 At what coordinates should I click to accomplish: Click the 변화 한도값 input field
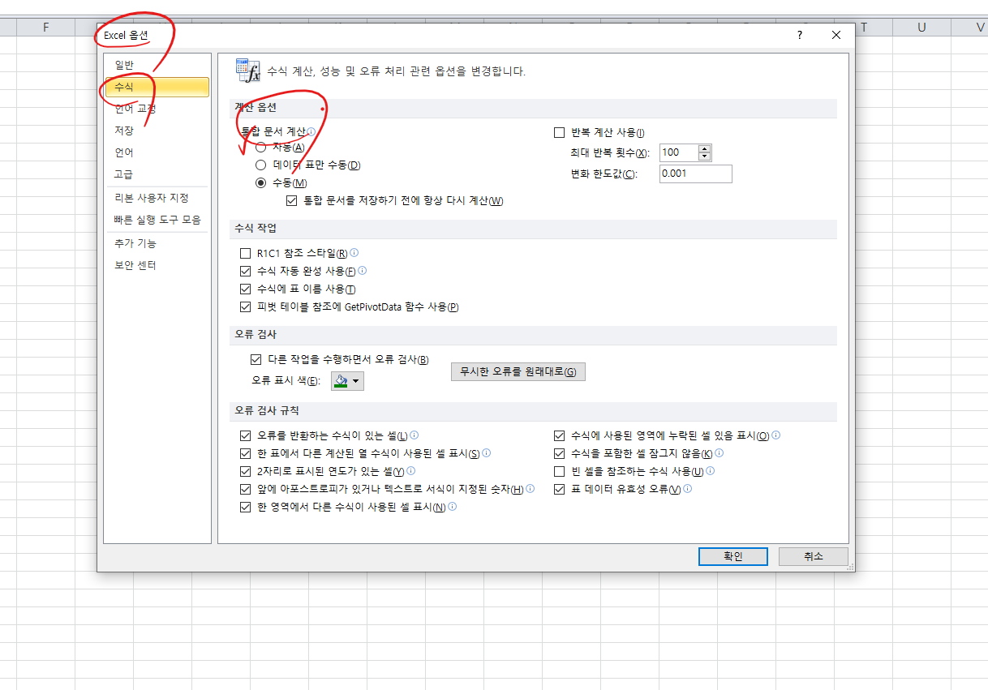coord(695,174)
